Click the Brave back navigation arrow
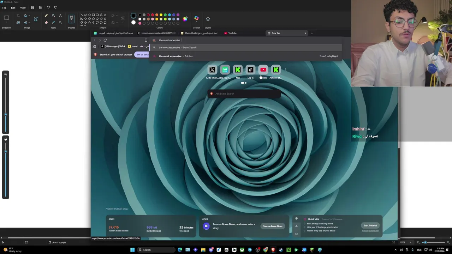Image resolution: width=452 pixels, height=254 pixels. coord(94,40)
